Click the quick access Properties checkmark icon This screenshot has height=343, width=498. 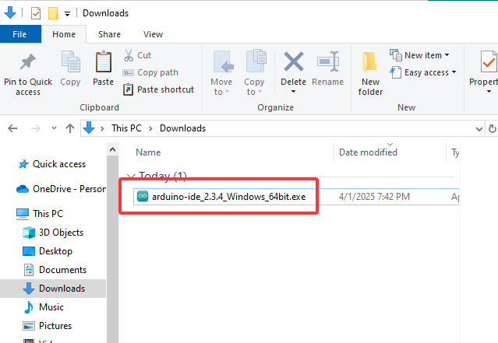click(x=36, y=13)
